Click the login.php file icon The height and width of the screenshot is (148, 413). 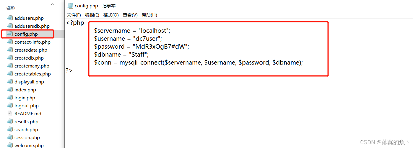(10, 98)
